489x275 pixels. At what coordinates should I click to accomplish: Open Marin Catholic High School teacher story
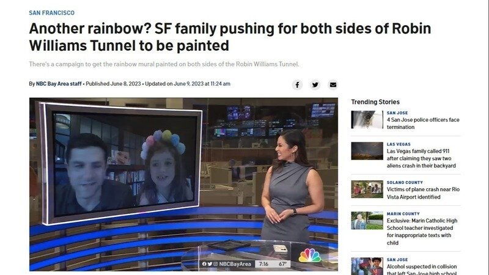[x=422, y=232]
